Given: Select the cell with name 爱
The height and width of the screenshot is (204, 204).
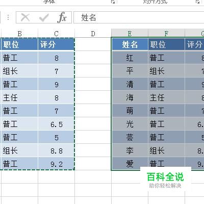Looking at the screenshot, I should click(130, 164).
